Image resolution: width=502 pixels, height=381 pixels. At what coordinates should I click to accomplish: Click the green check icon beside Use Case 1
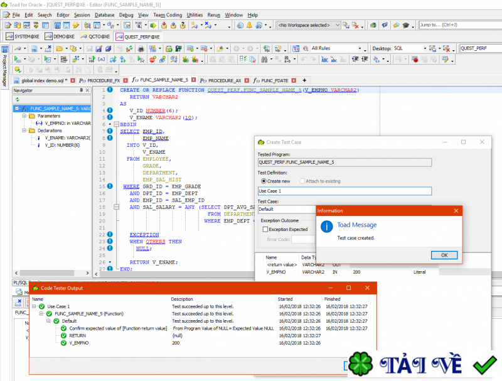41,306
